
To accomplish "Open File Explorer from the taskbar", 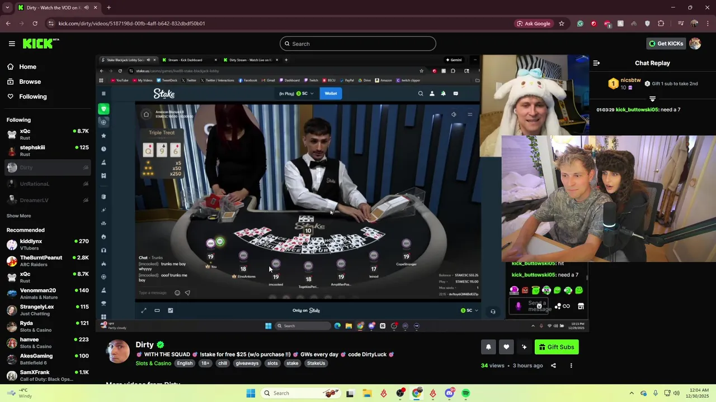I will point(367,393).
